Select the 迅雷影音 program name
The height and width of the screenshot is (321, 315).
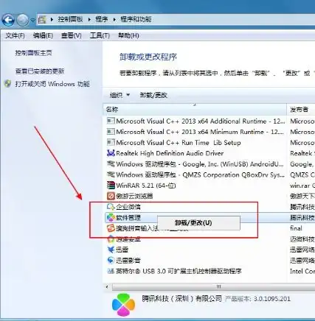tap(128, 260)
